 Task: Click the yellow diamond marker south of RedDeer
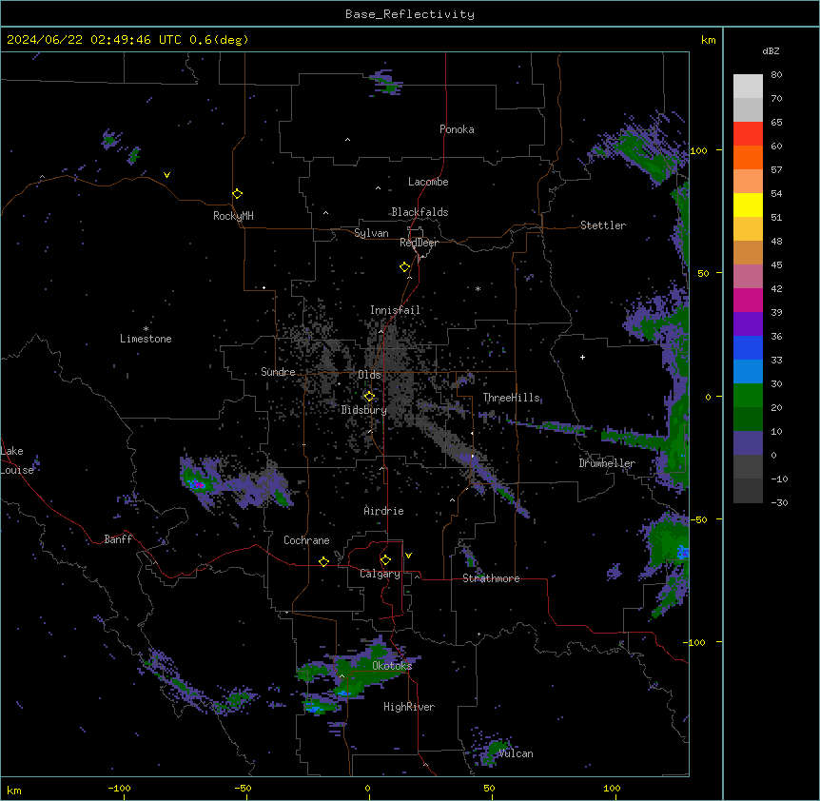[x=404, y=267]
